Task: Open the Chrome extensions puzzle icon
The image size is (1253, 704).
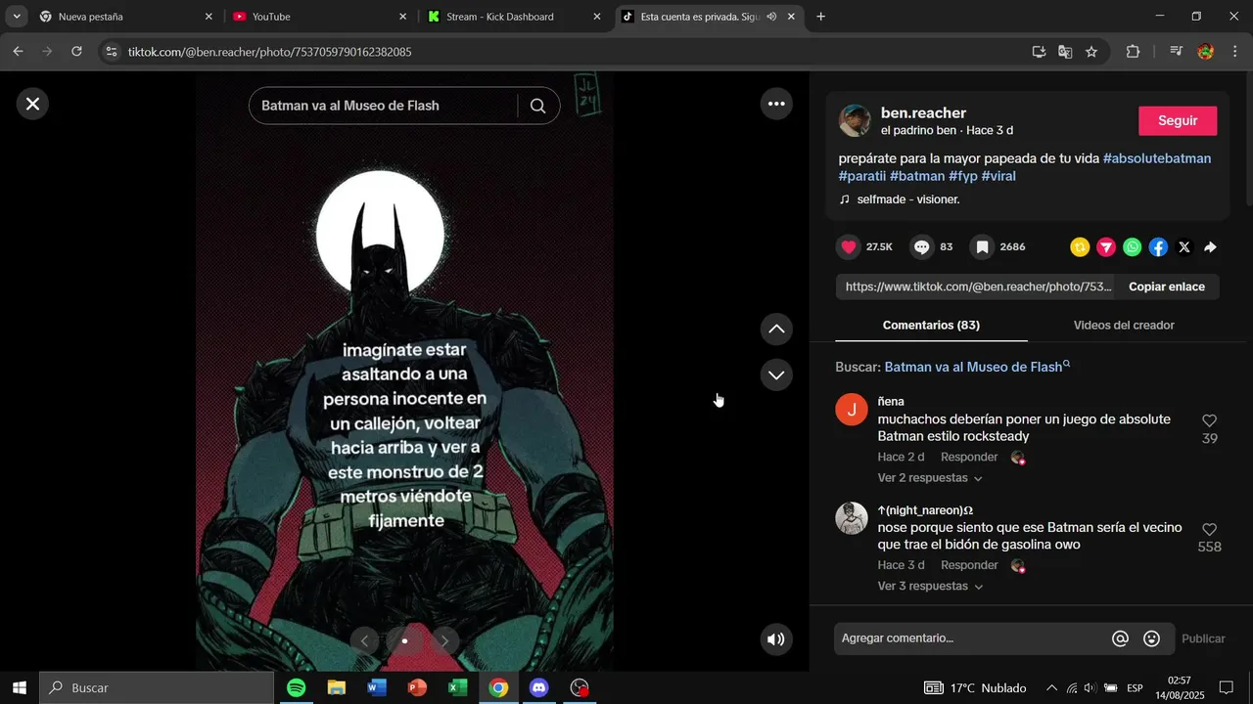Action: (1134, 52)
